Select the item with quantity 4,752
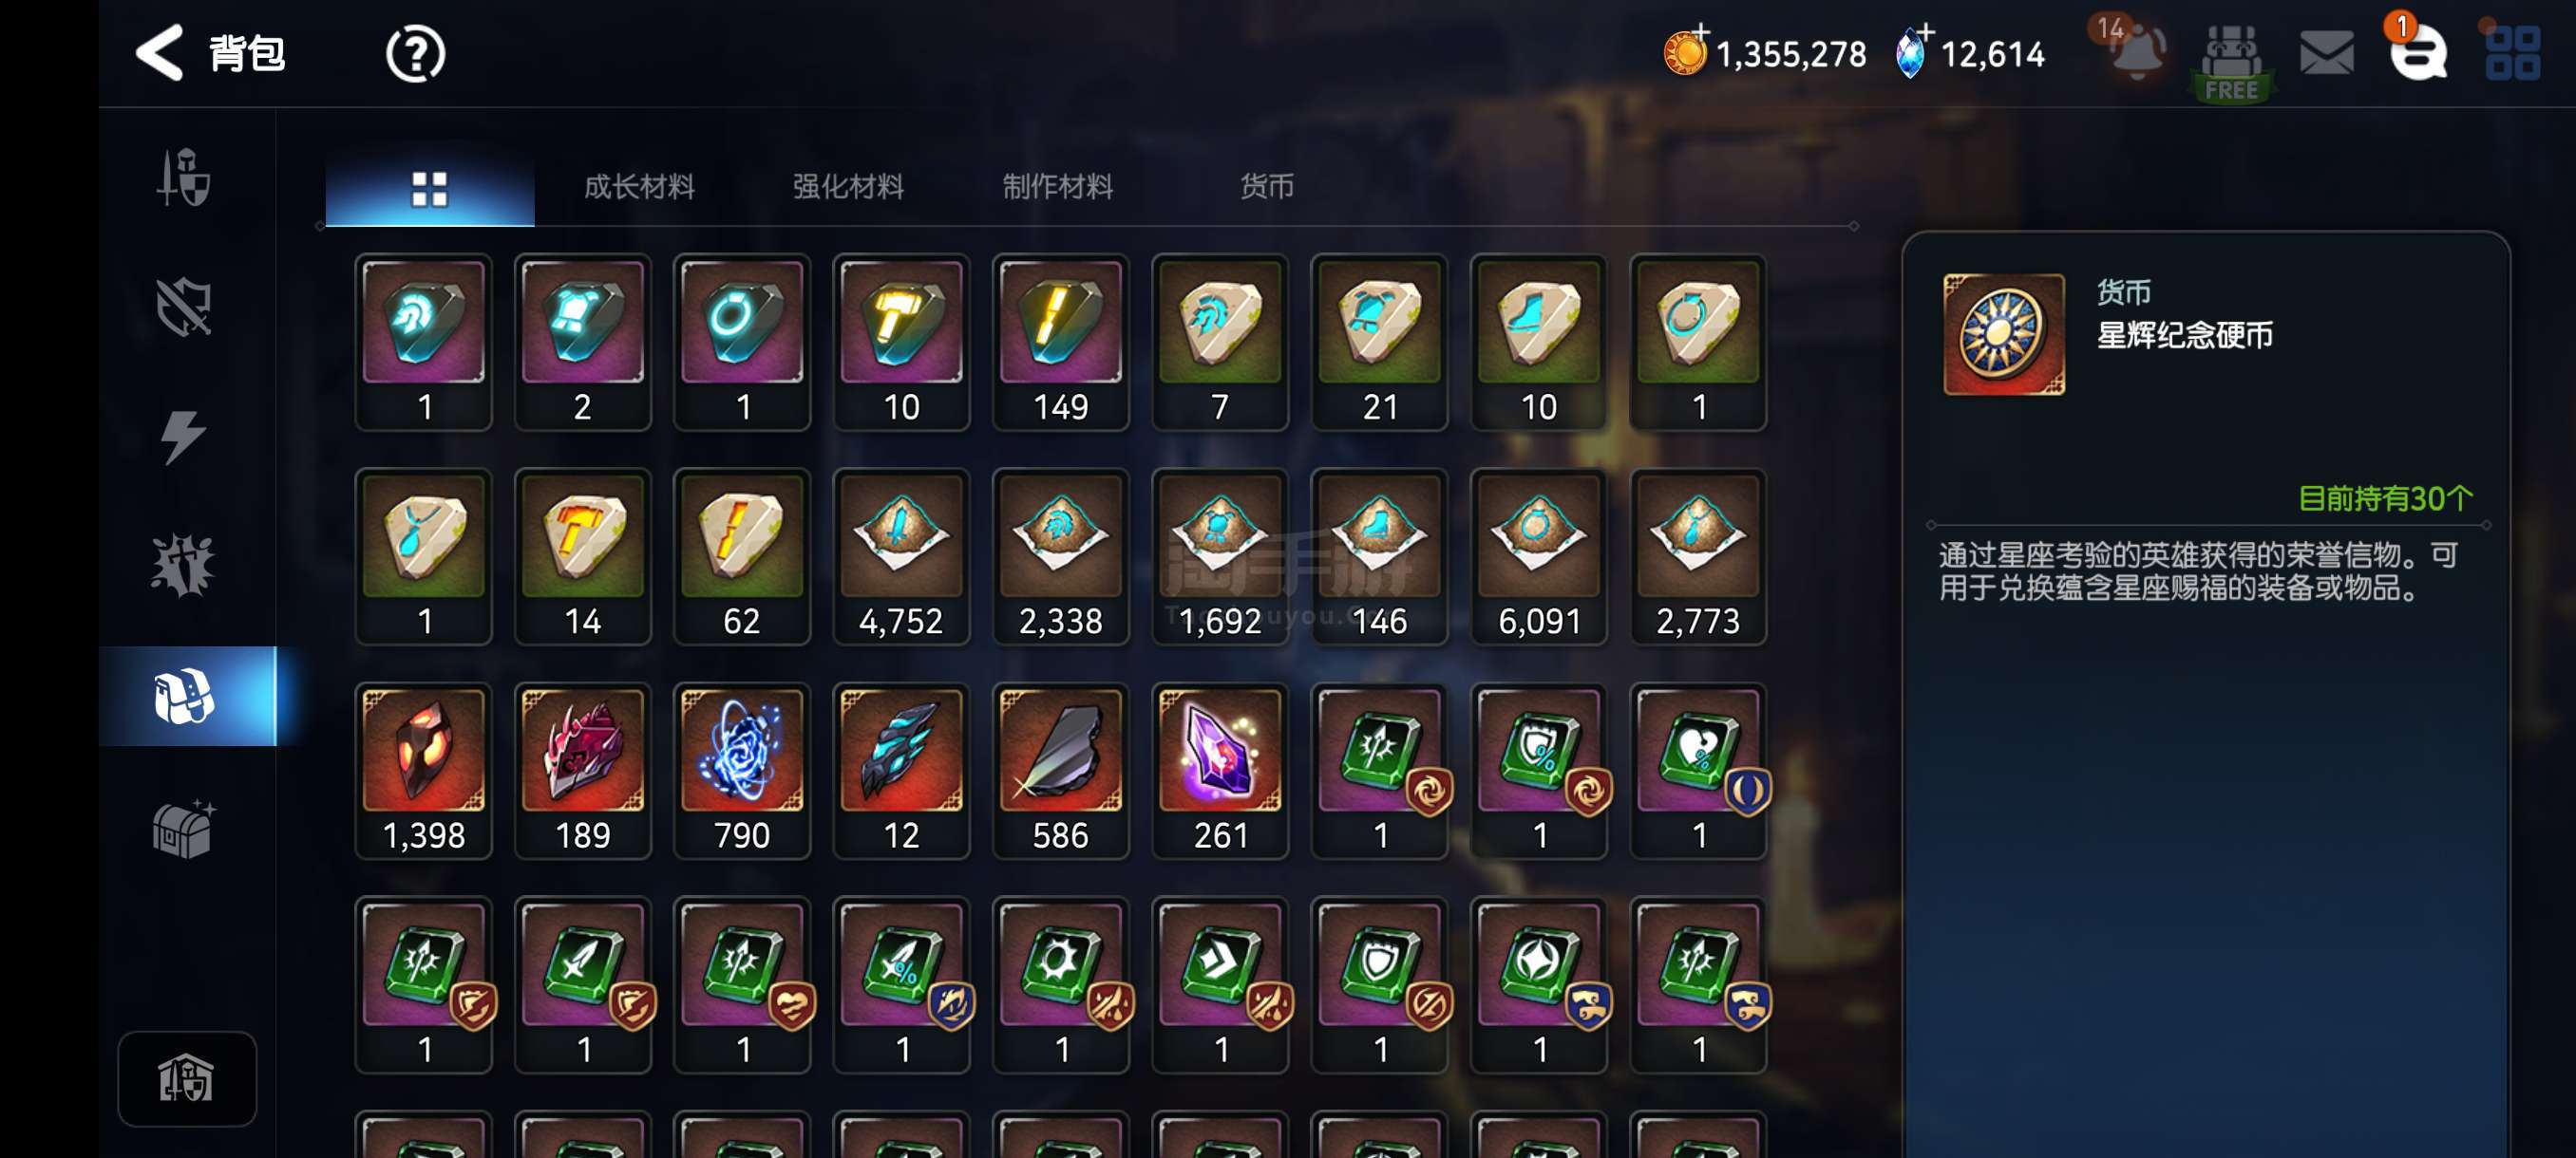Viewport: 2576px width, 1158px height. (x=901, y=556)
